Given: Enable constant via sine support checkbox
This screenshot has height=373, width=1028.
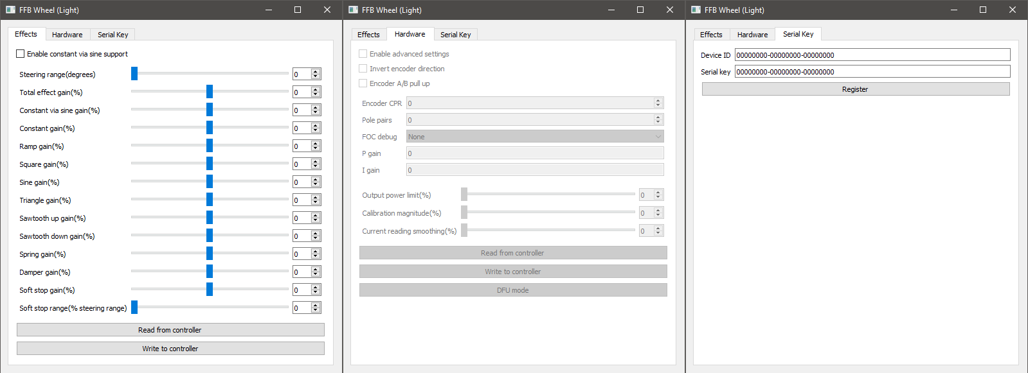Looking at the screenshot, I should (21, 54).
